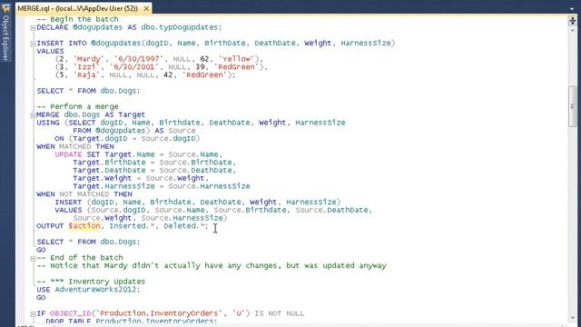The image size is (581, 327).
Task: Click the first 'SELECT * FROM dbo.Dogs' line
Action: (x=89, y=91)
